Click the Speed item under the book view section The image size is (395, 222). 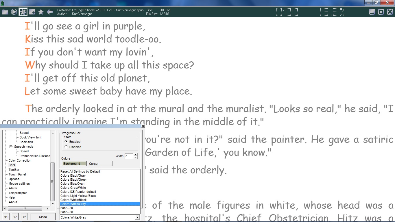(24, 133)
